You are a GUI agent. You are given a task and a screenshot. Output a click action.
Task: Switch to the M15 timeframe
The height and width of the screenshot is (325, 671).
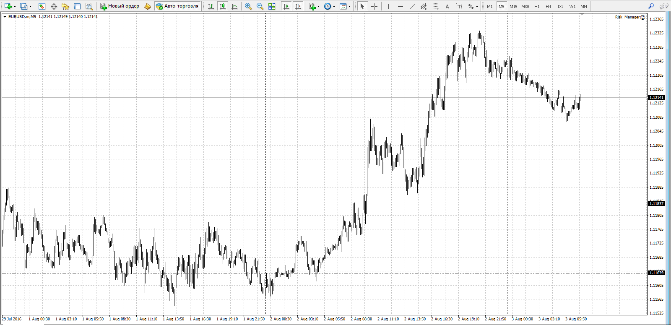coord(513,6)
